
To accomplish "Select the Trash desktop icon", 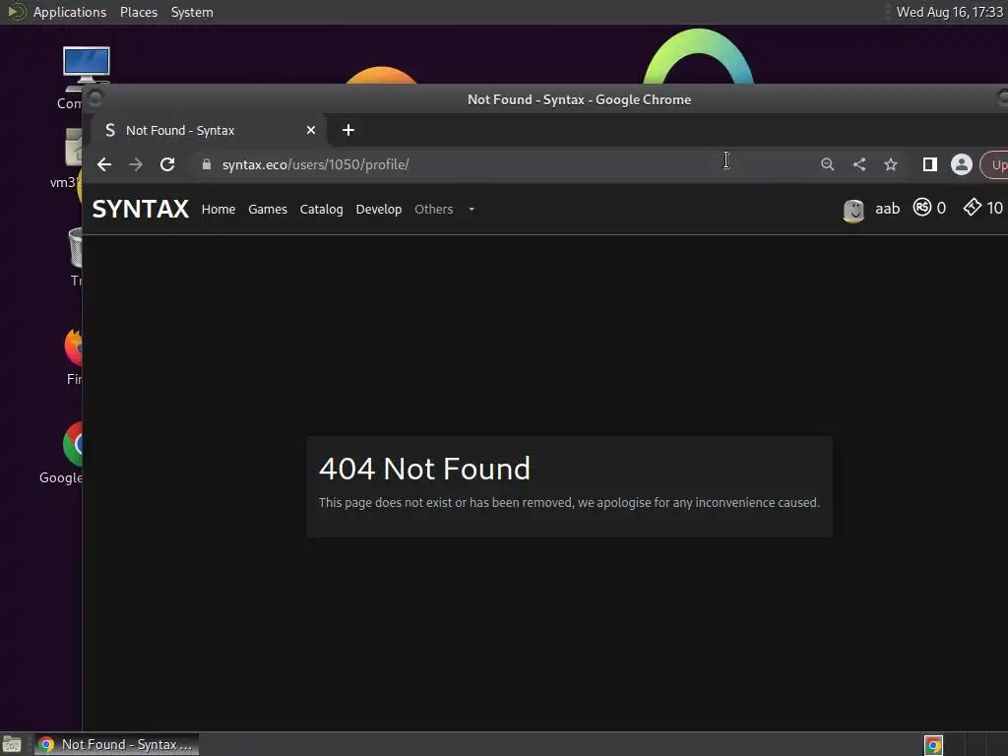I will 76,247.
